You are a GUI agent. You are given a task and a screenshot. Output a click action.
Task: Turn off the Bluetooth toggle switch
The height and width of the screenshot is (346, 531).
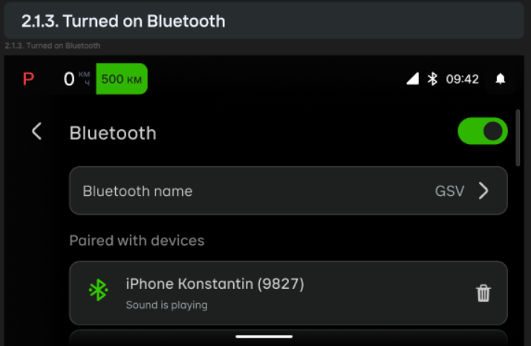[483, 131]
